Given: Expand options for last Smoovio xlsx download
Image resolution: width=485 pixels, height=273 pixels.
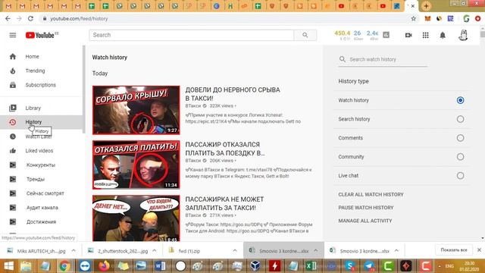Looking at the screenshot, I should (x=396, y=251).
